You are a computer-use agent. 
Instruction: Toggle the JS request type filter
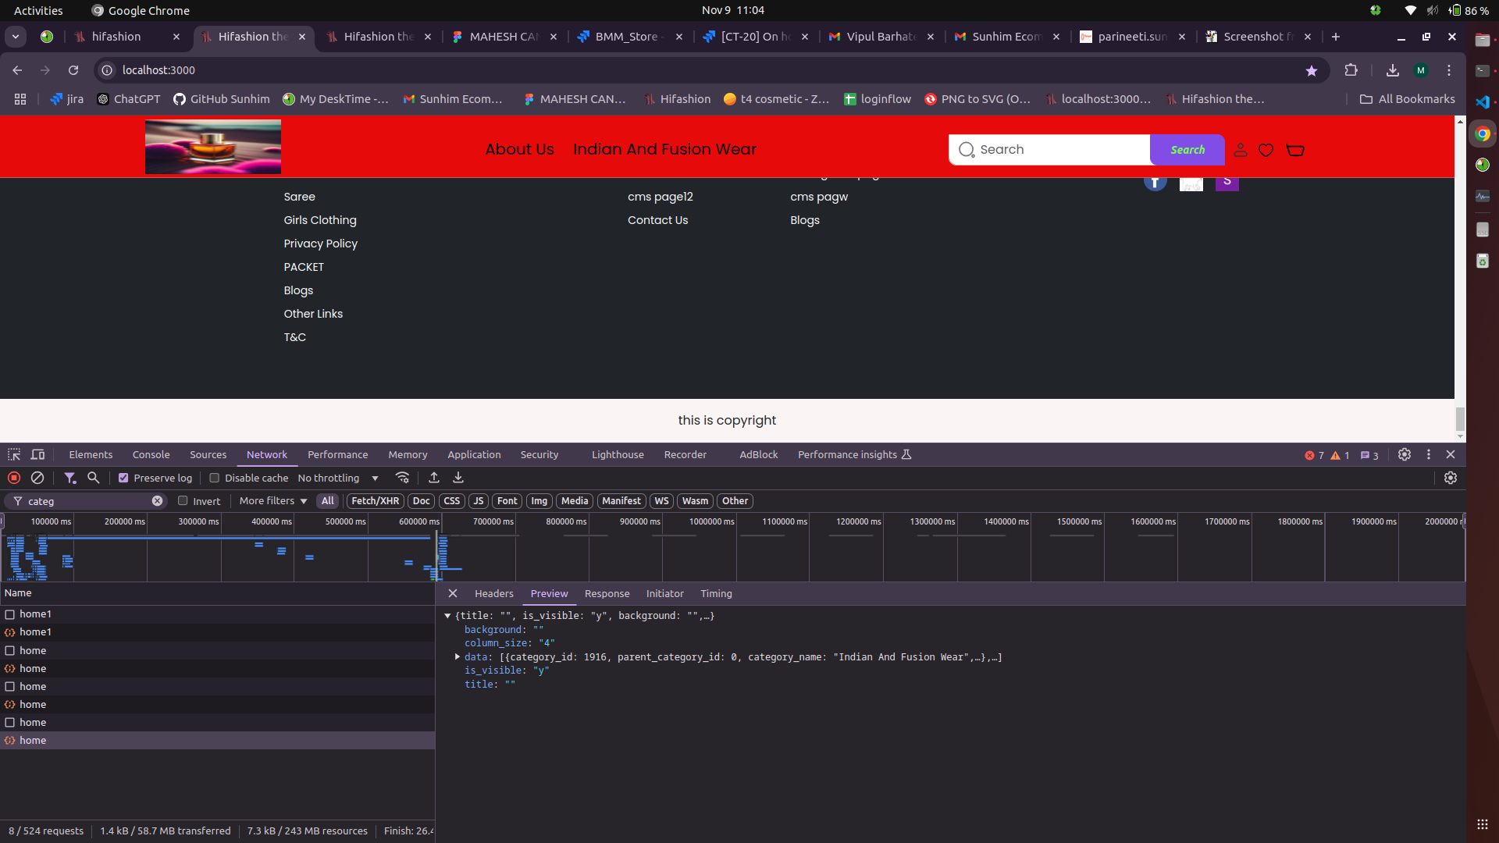tap(479, 501)
